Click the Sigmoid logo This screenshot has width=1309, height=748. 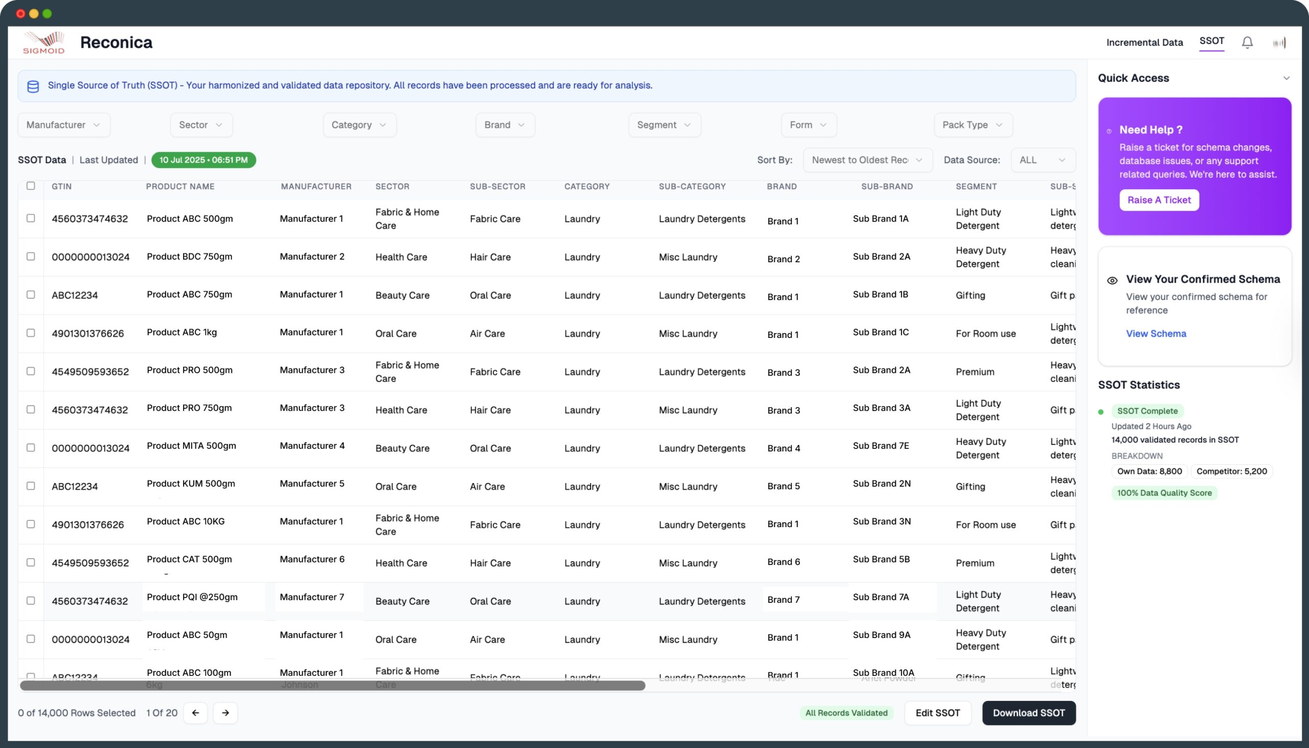[43, 42]
